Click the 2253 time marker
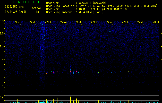The width and height of the screenshot is (162, 103). (x=48, y=22)
